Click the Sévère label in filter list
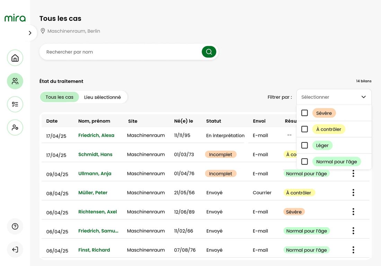Viewport: 381px width, 266px height. [324, 113]
